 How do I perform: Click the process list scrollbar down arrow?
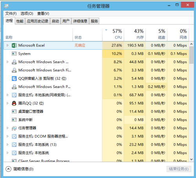[x=191, y=159]
